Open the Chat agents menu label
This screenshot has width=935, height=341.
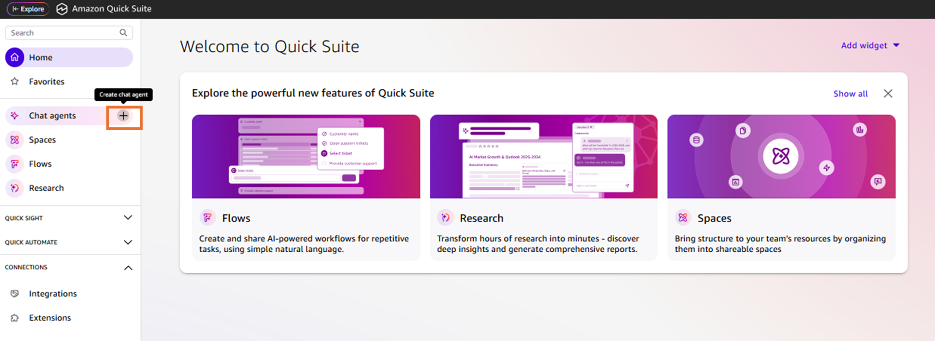[52, 115]
